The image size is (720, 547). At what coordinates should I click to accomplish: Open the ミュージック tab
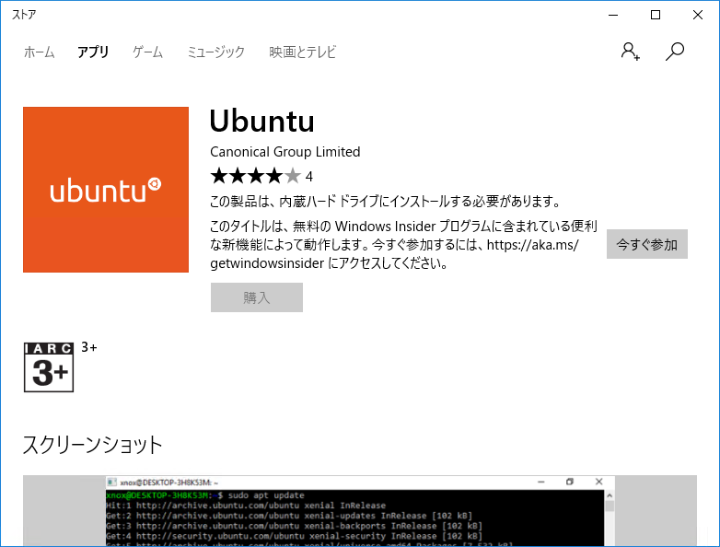[x=216, y=52]
